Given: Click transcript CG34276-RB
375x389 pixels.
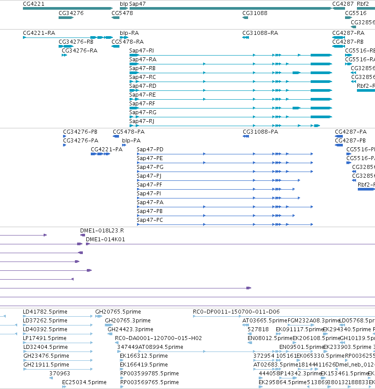Looking at the screenshot, I should tap(76, 42).
